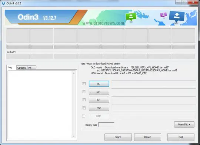Click inside the Log text area
Viewport: 200px width, 145px height.
tap(40, 105)
